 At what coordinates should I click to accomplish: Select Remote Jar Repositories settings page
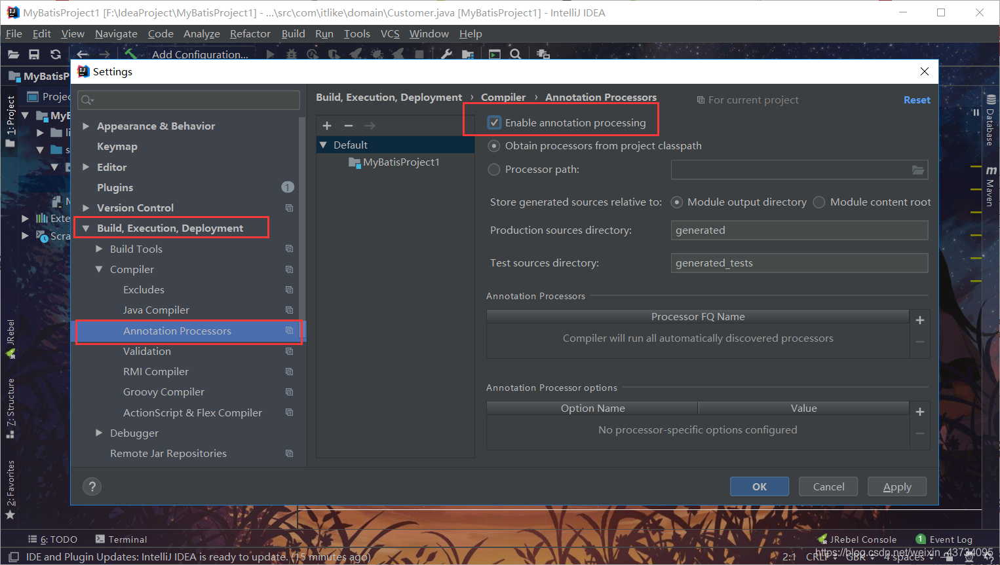168,453
